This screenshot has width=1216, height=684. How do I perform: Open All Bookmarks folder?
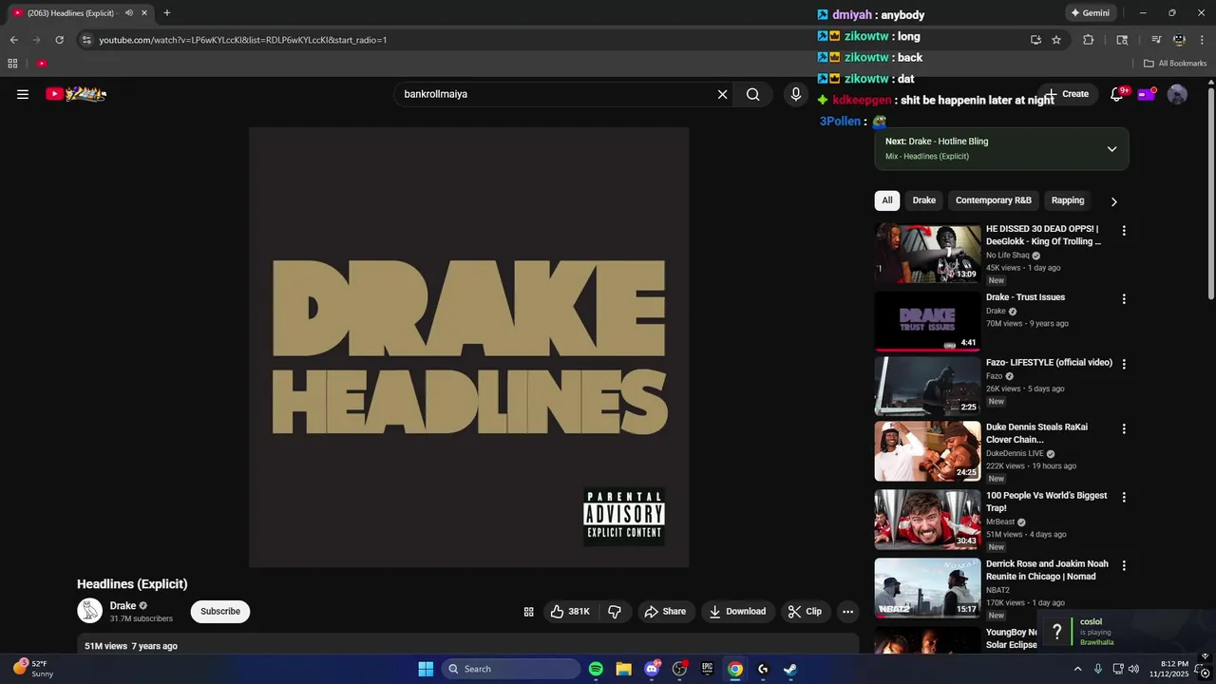1175,64
